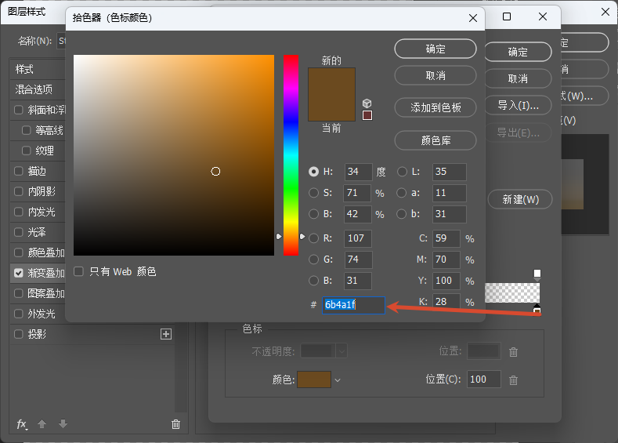Click the hex color input field

(353, 305)
